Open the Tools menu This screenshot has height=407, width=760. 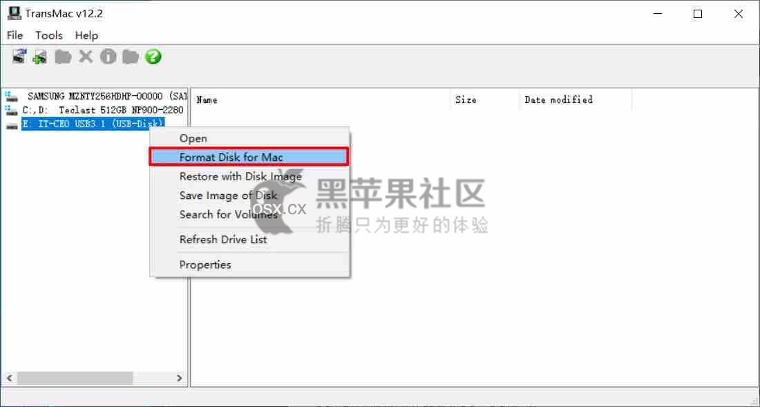pos(49,35)
